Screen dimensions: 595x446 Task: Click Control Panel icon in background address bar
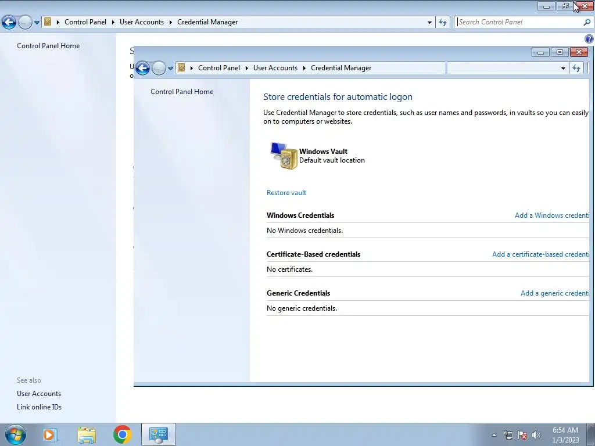pyautogui.click(x=48, y=21)
